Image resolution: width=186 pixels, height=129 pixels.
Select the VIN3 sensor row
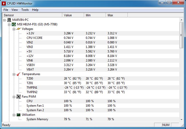pyautogui.click(x=102, y=47)
